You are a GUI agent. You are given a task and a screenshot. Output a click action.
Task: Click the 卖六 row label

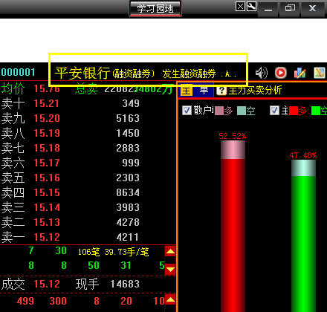point(13,163)
